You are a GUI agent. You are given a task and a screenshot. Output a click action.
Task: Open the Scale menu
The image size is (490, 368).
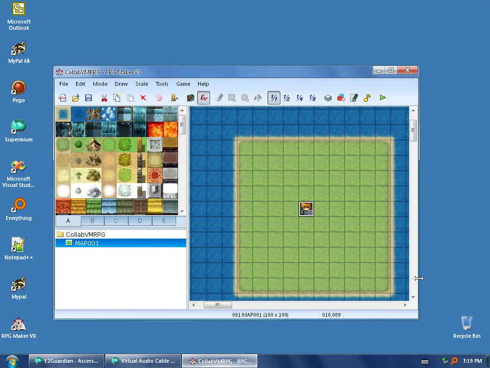click(142, 84)
